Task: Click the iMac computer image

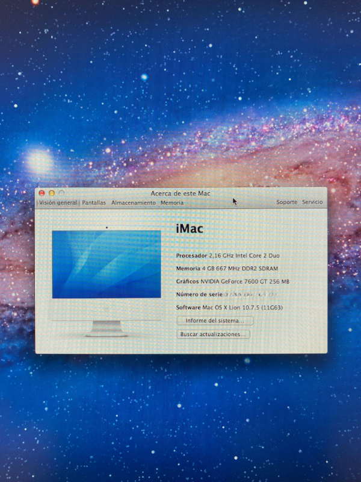Action: [x=106, y=281]
